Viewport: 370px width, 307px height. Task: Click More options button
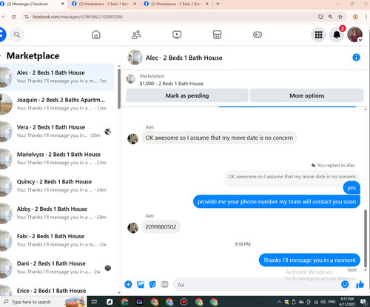[x=307, y=95]
